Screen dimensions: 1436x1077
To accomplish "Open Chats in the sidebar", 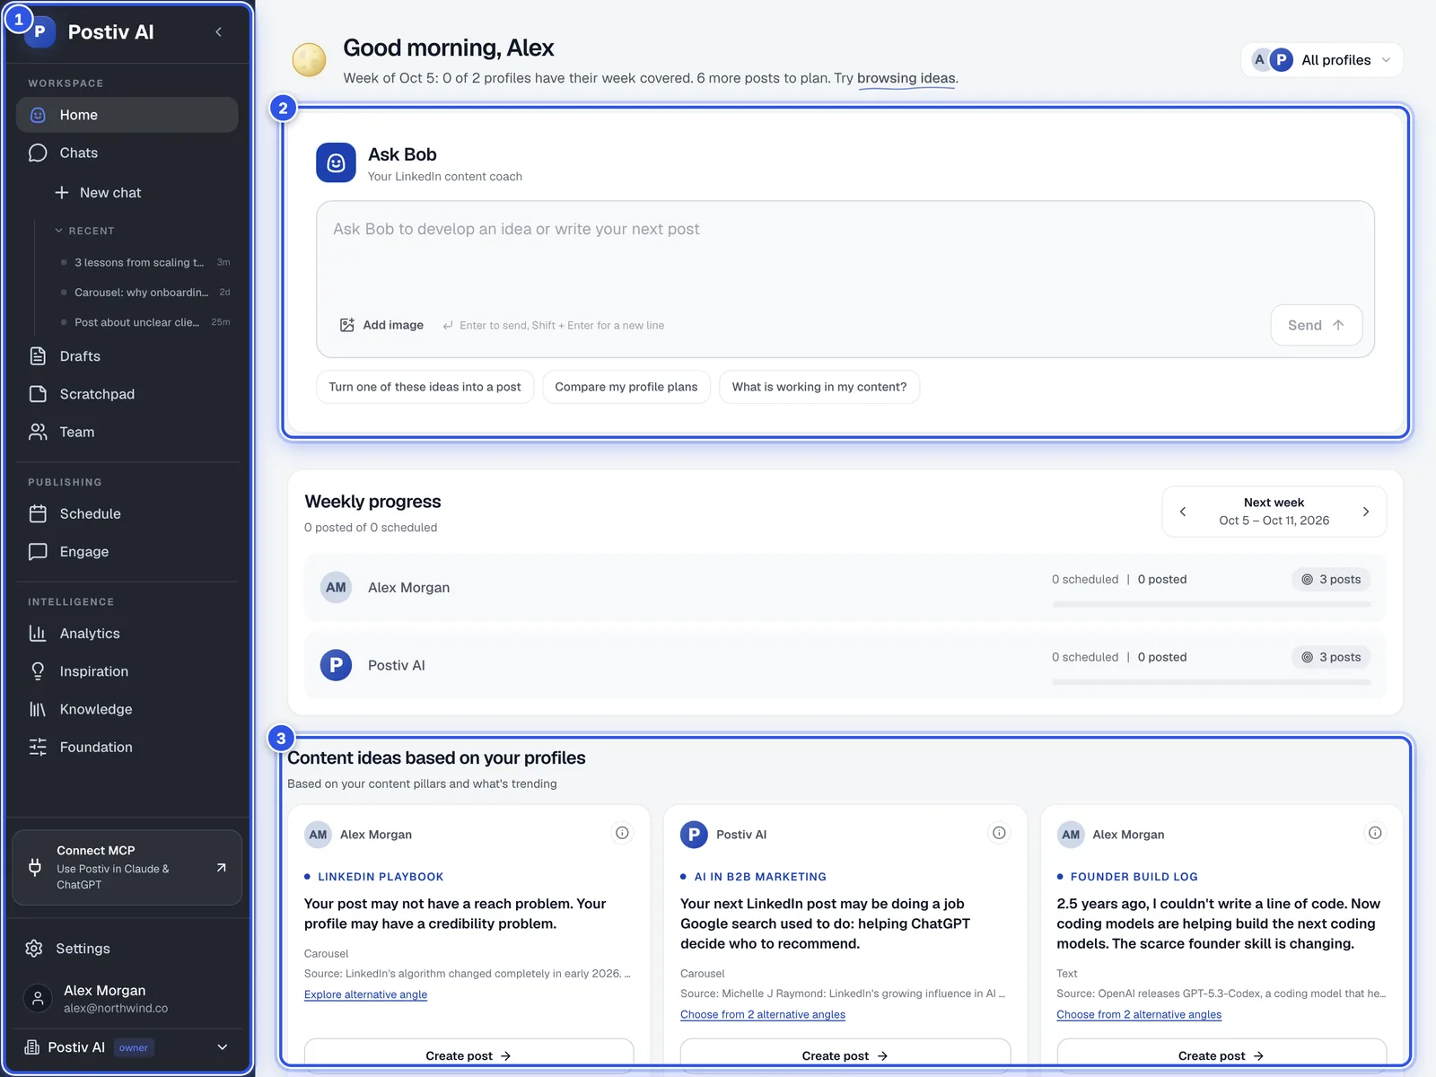I will click(127, 153).
